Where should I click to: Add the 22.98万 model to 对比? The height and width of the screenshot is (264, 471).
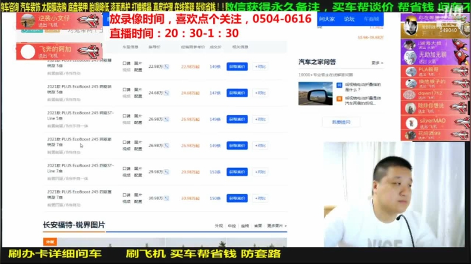(x=260, y=67)
